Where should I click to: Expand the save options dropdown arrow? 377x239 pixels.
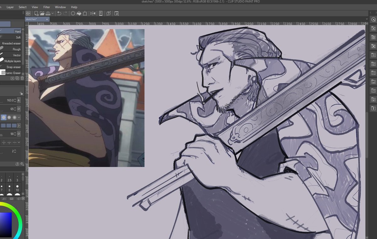coord(52,13)
